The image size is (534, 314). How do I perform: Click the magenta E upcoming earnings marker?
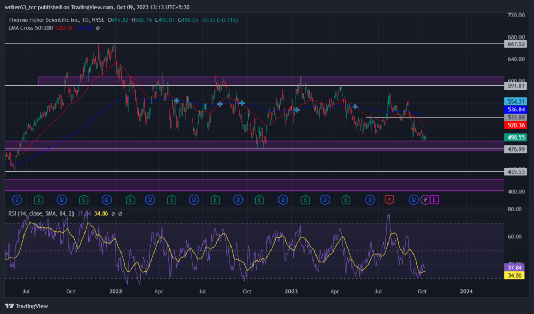pos(434,199)
